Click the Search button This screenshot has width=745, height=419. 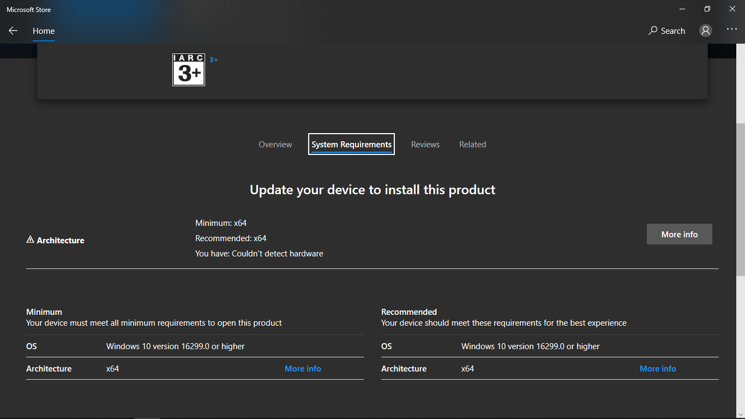coord(666,31)
